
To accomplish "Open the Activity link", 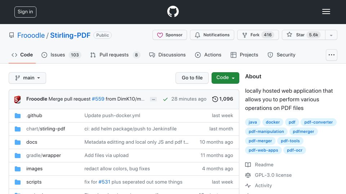I will click(x=258, y=186).
